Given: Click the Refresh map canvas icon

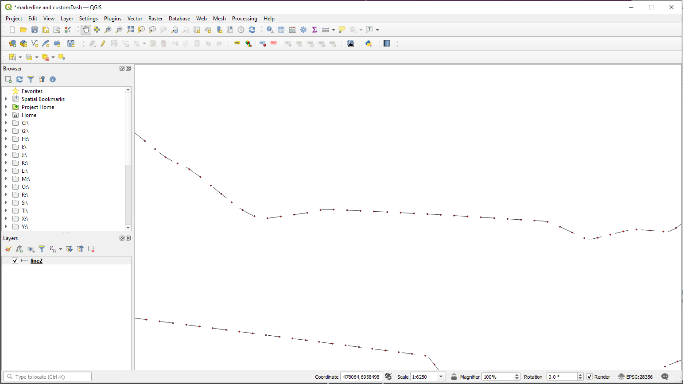Looking at the screenshot, I should [x=252, y=30].
